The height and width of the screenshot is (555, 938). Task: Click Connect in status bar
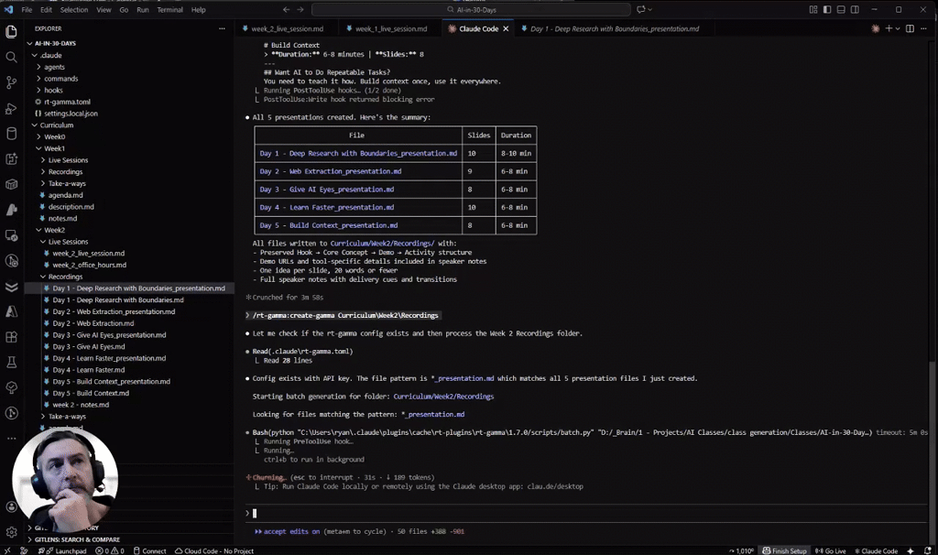[149, 550]
